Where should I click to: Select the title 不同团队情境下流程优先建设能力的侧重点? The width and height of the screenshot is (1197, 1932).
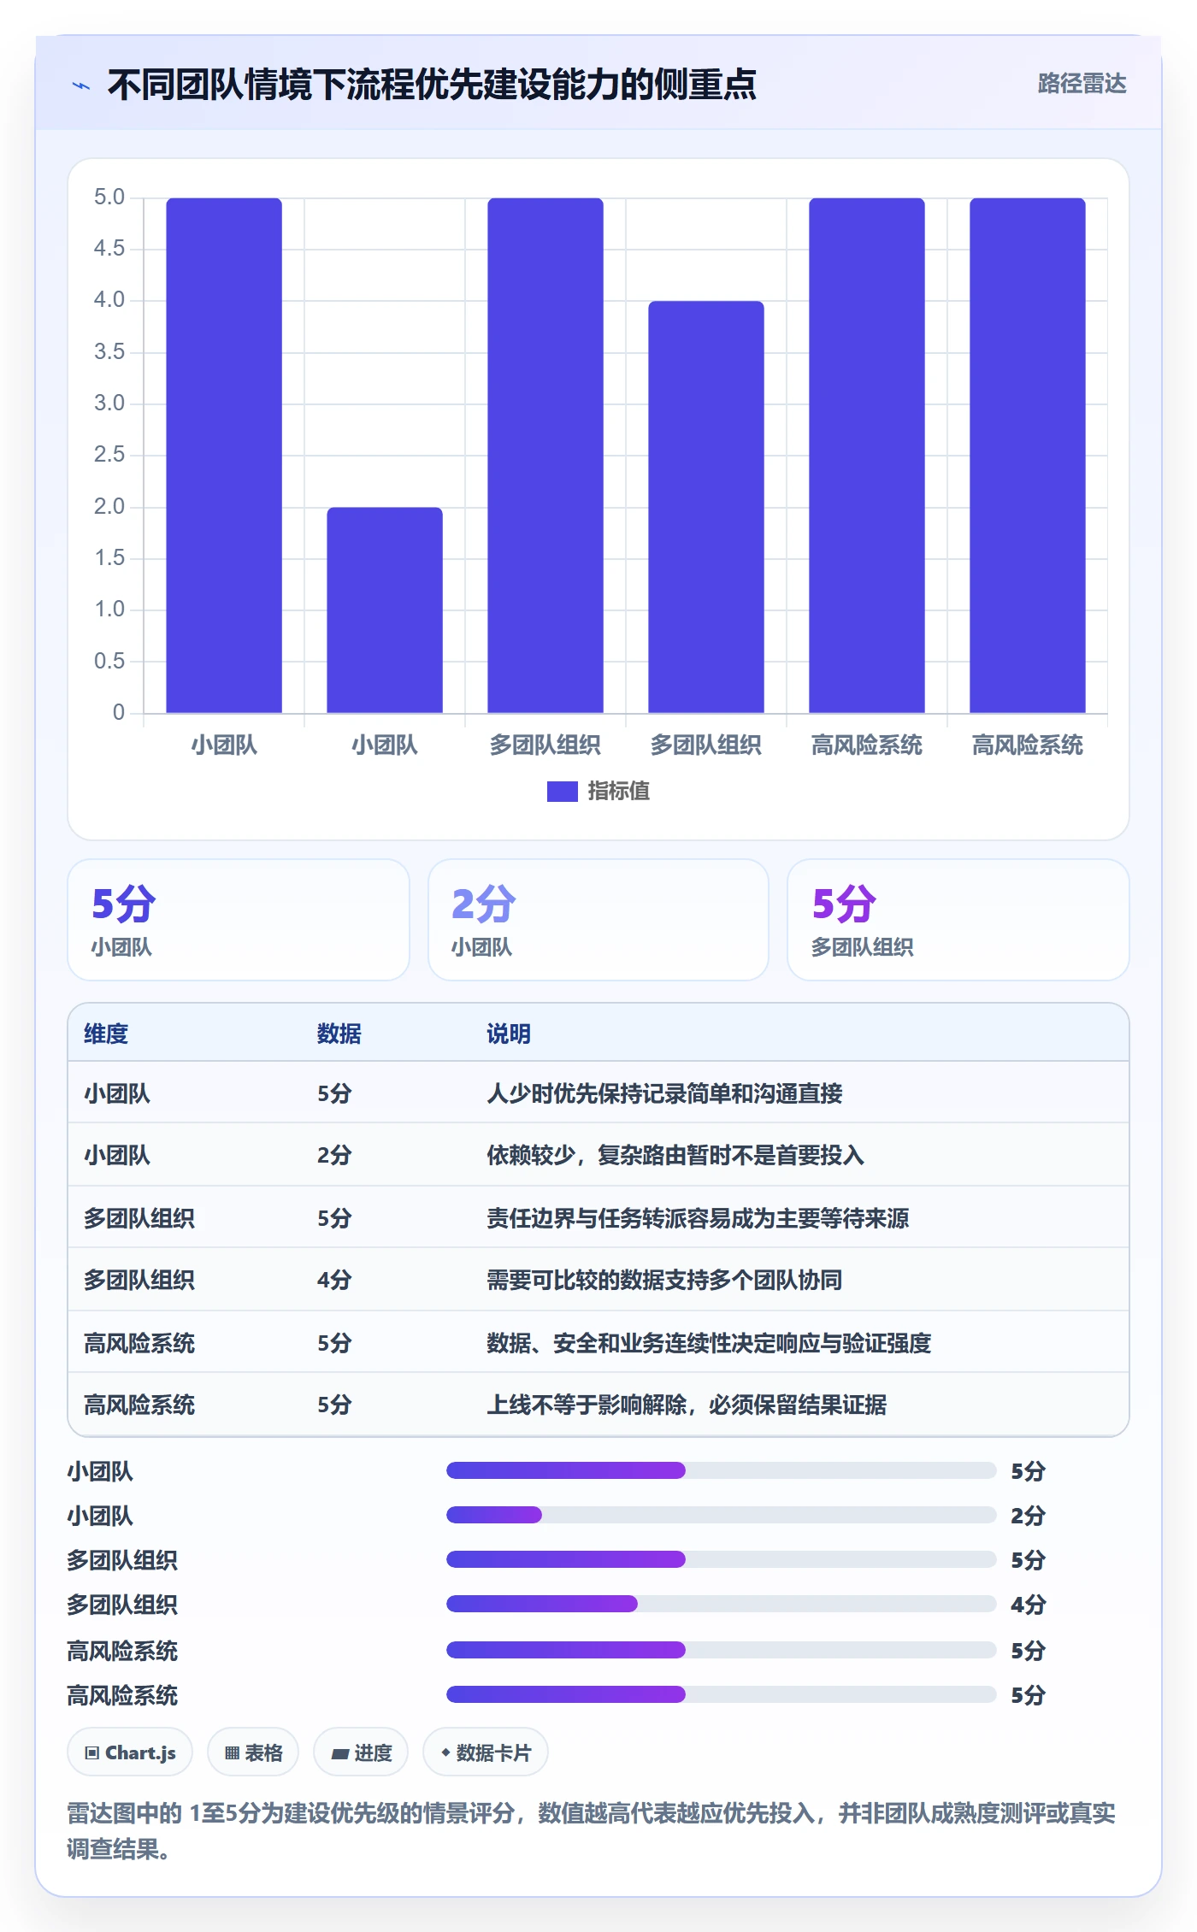(432, 85)
